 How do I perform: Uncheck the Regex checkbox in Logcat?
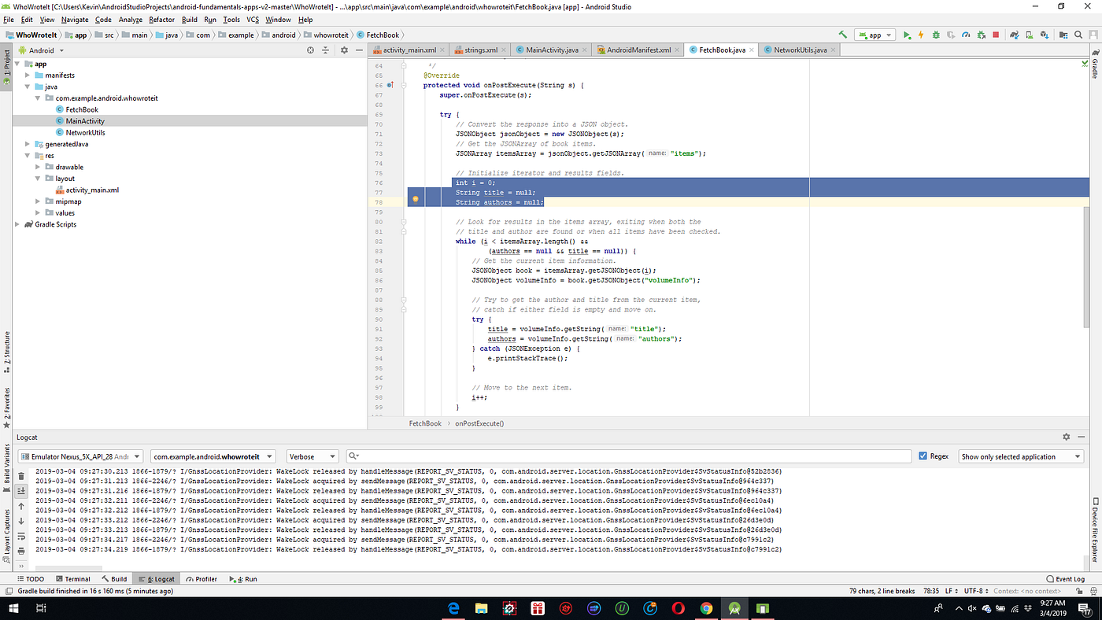pos(923,455)
